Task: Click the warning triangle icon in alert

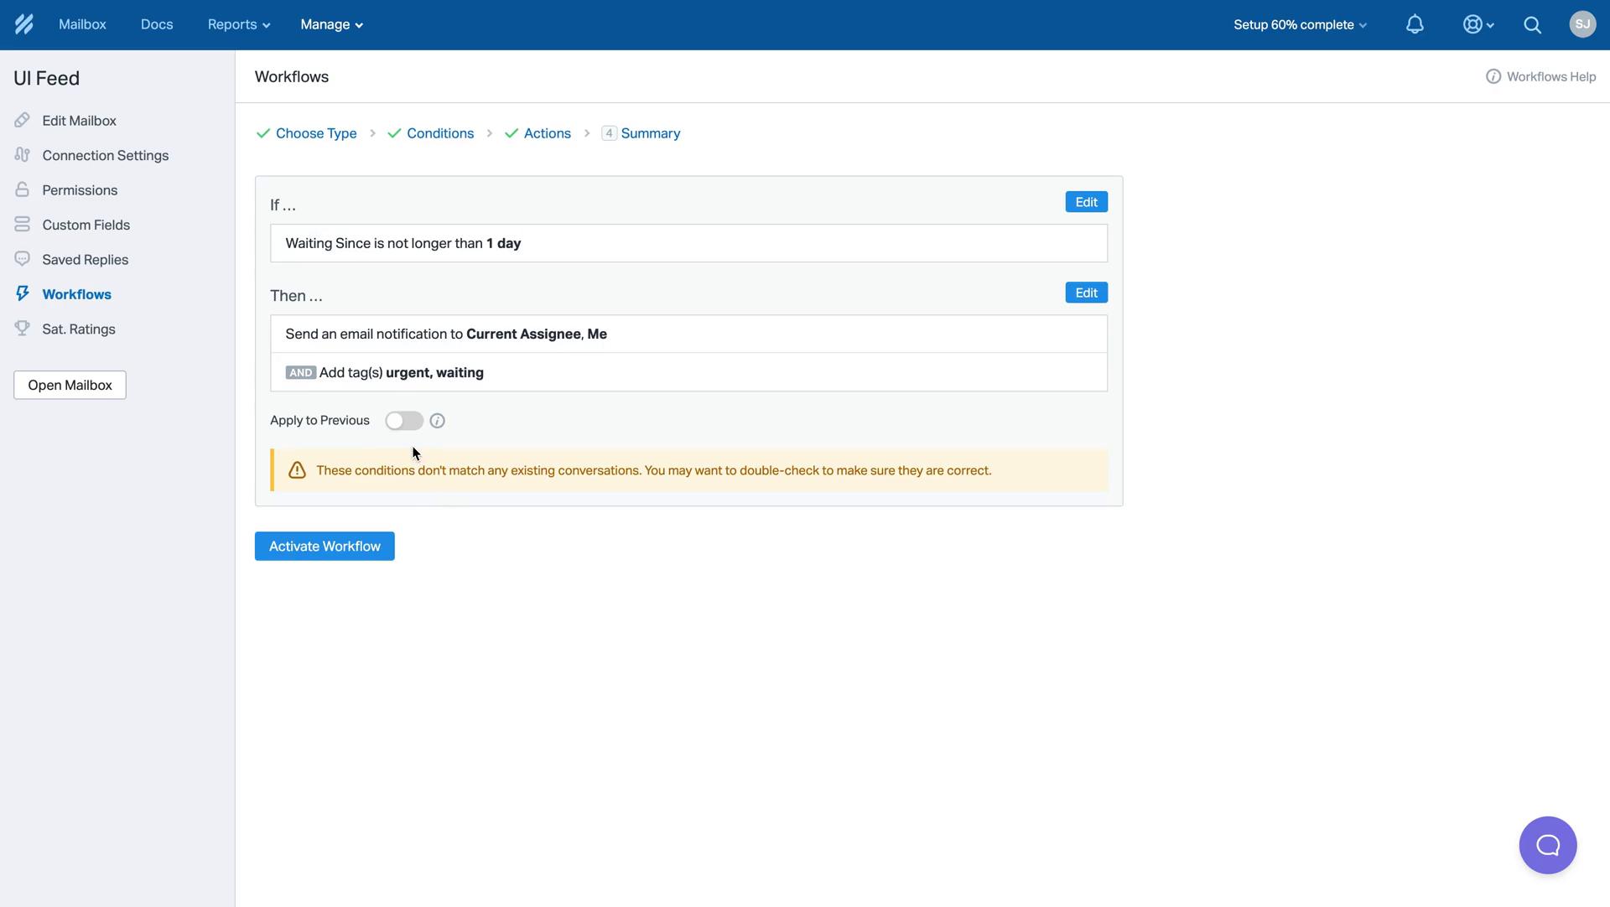Action: coord(295,469)
